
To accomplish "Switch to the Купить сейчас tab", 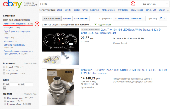I will pos(81,18).
